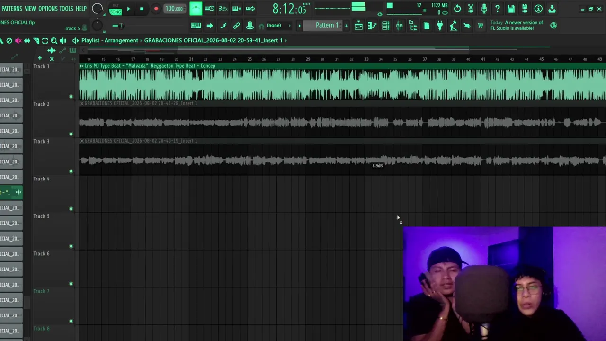Image resolution: width=606 pixels, height=341 pixels.
Task: Save the project with the floppy icon
Action: coord(511,9)
